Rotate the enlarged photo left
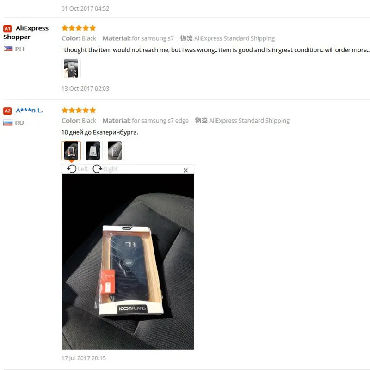Viewport: 370px width, 370px height. pyautogui.click(x=77, y=169)
